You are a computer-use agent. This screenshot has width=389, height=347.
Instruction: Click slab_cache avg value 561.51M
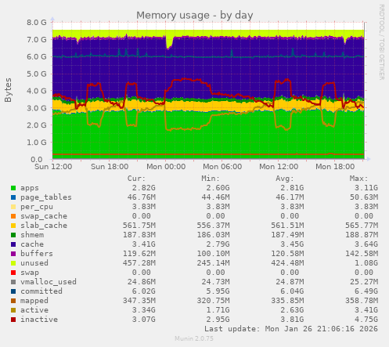coord(287,226)
